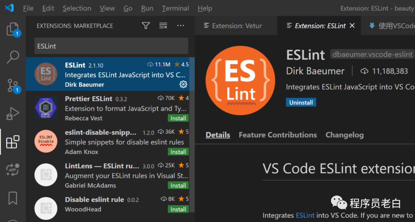Install the Disable eslint rule extension

pos(178,209)
